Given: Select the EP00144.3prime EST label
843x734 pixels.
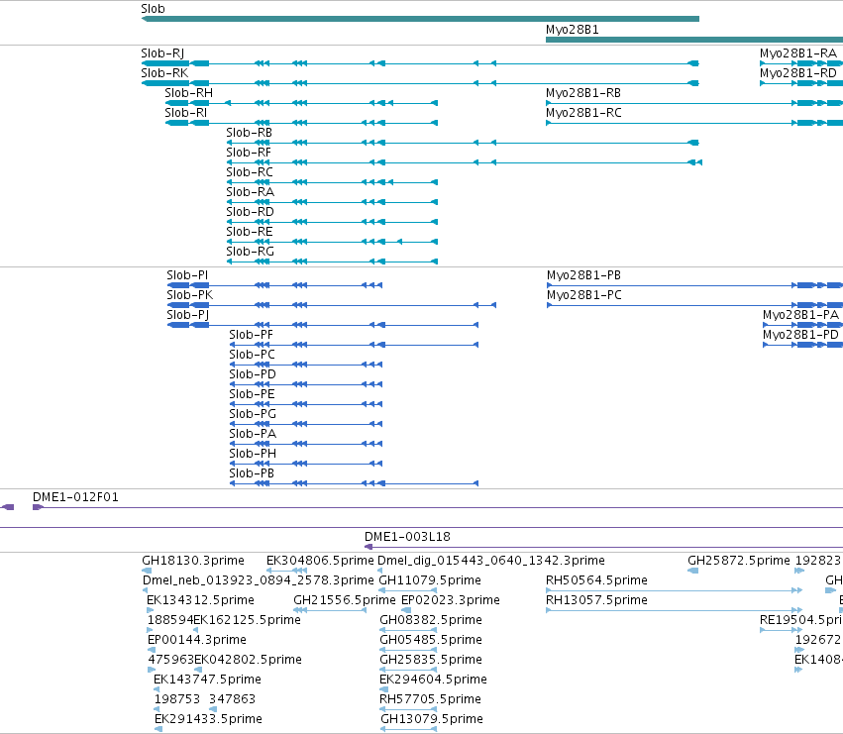Looking at the screenshot, I should [197, 641].
